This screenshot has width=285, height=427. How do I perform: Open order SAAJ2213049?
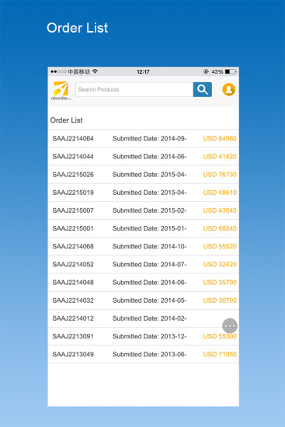coord(144,354)
